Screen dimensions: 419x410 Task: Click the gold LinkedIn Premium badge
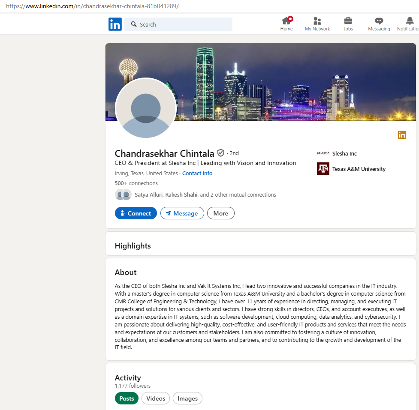click(402, 135)
